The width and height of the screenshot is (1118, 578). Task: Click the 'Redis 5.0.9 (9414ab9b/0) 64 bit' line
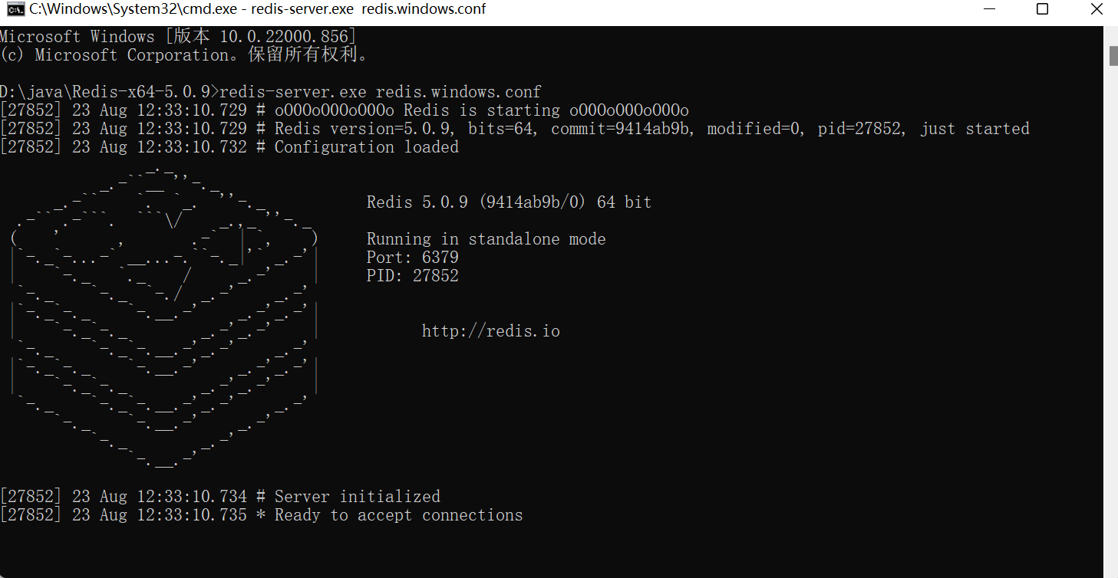tap(509, 202)
